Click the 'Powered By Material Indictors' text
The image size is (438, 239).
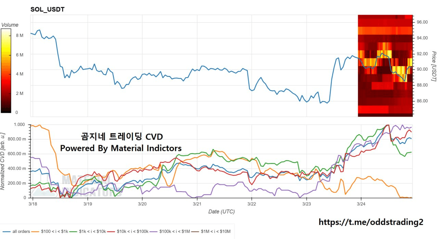[x=121, y=148]
